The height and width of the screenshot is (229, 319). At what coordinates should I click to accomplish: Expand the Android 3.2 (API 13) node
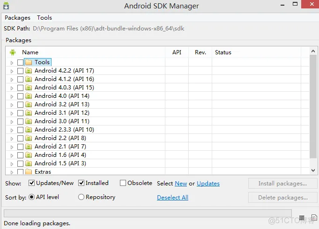coord(12,105)
